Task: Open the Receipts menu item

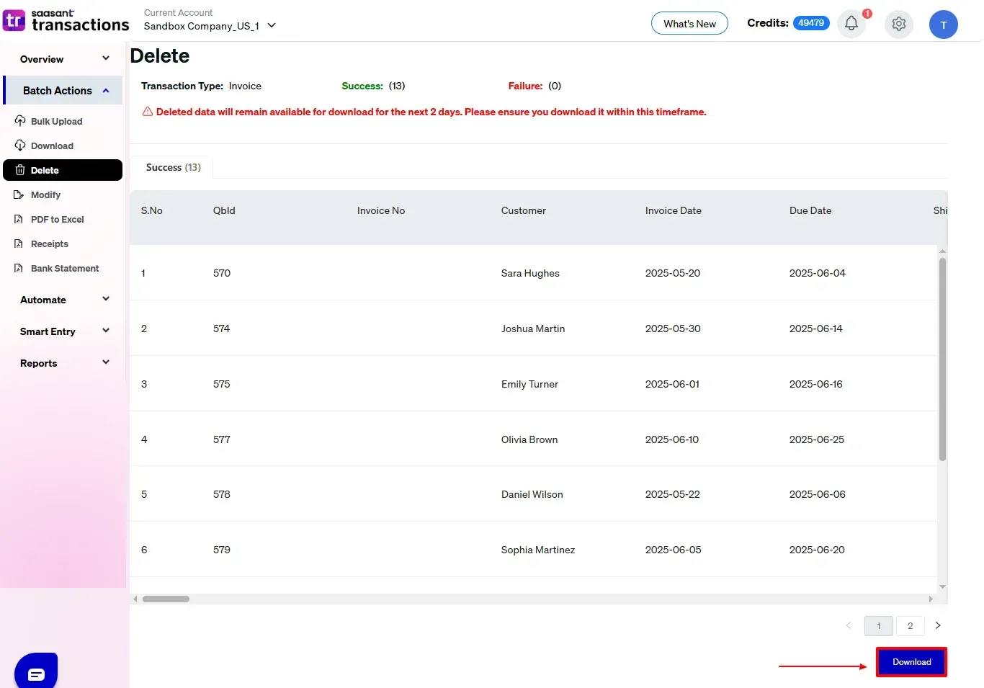Action: pos(49,244)
